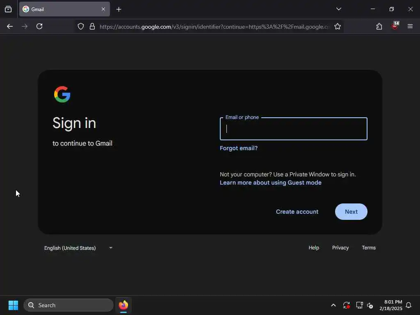Open the Terms link
Image resolution: width=420 pixels, height=315 pixels.
click(369, 248)
